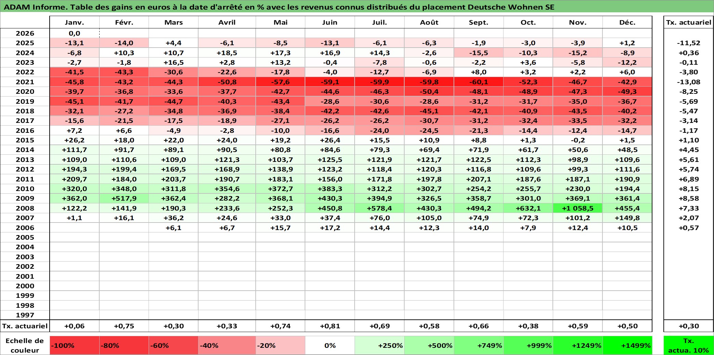
Task: Click the Tx. actuariel bottom row label
Action: tap(25, 326)
